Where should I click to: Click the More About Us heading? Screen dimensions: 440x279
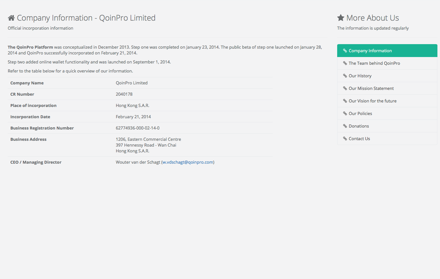click(x=373, y=18)
